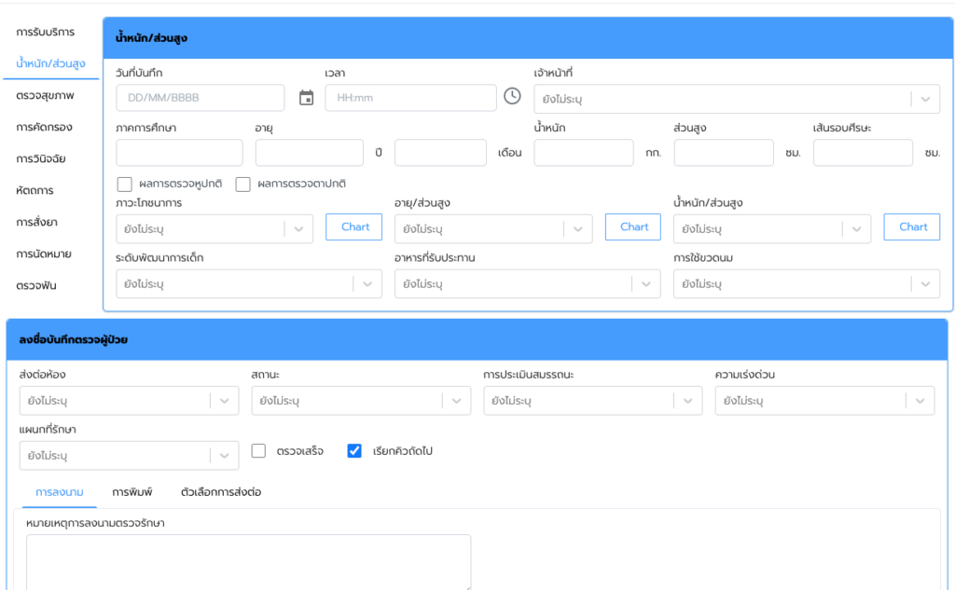The height and width of the screenshot is (590, 955).
Task: Enable the ผลการตรวจตาปกติ checkbox
Action: 243,185
